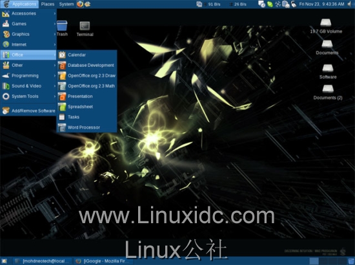Image resolution: width=355 pixels, height=265 pixels.
Task: Click the first tray icon after 26 B/s
Action: click(261, 4)
